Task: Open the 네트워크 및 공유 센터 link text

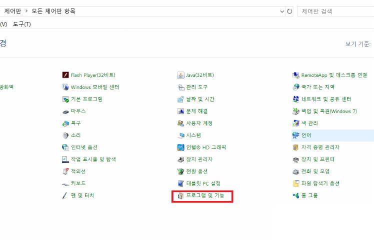Action: click(326, 99)
